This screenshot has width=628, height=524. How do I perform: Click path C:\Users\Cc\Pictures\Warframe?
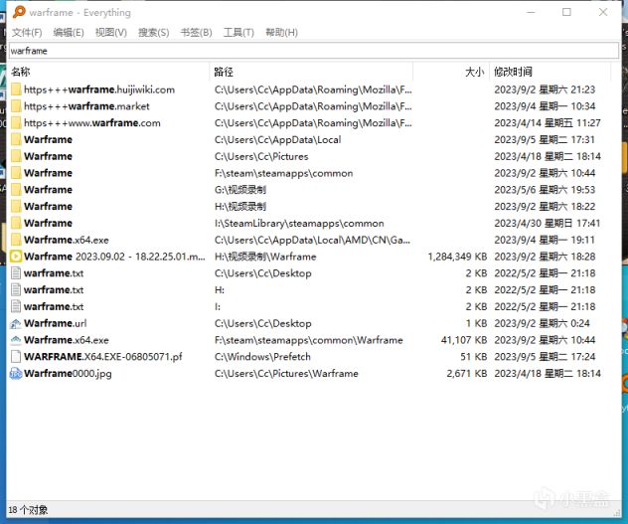coord(286,373)
